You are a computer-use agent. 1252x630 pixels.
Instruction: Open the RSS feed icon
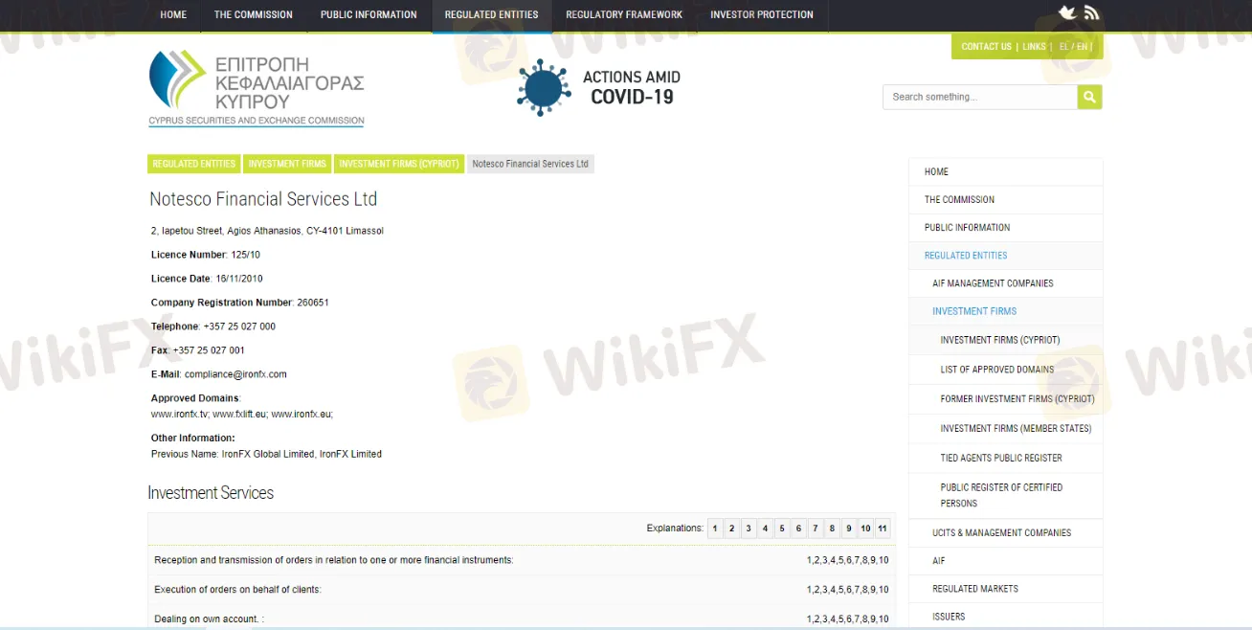[x=1091, y=12]
